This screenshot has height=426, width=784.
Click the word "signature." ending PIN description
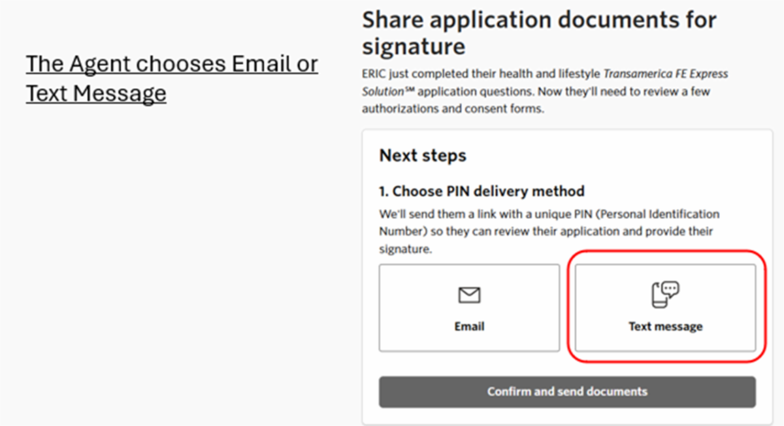(405, 249)
